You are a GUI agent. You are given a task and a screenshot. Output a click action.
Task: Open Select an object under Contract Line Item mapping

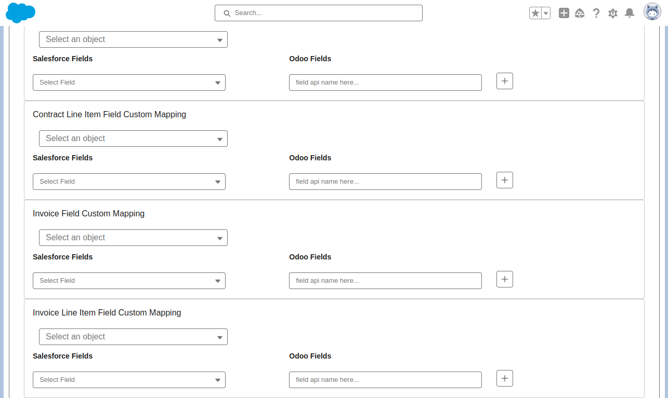point(133,139)
